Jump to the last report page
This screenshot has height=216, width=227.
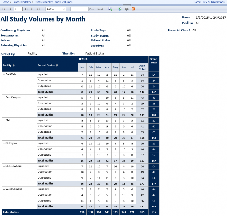38,9
